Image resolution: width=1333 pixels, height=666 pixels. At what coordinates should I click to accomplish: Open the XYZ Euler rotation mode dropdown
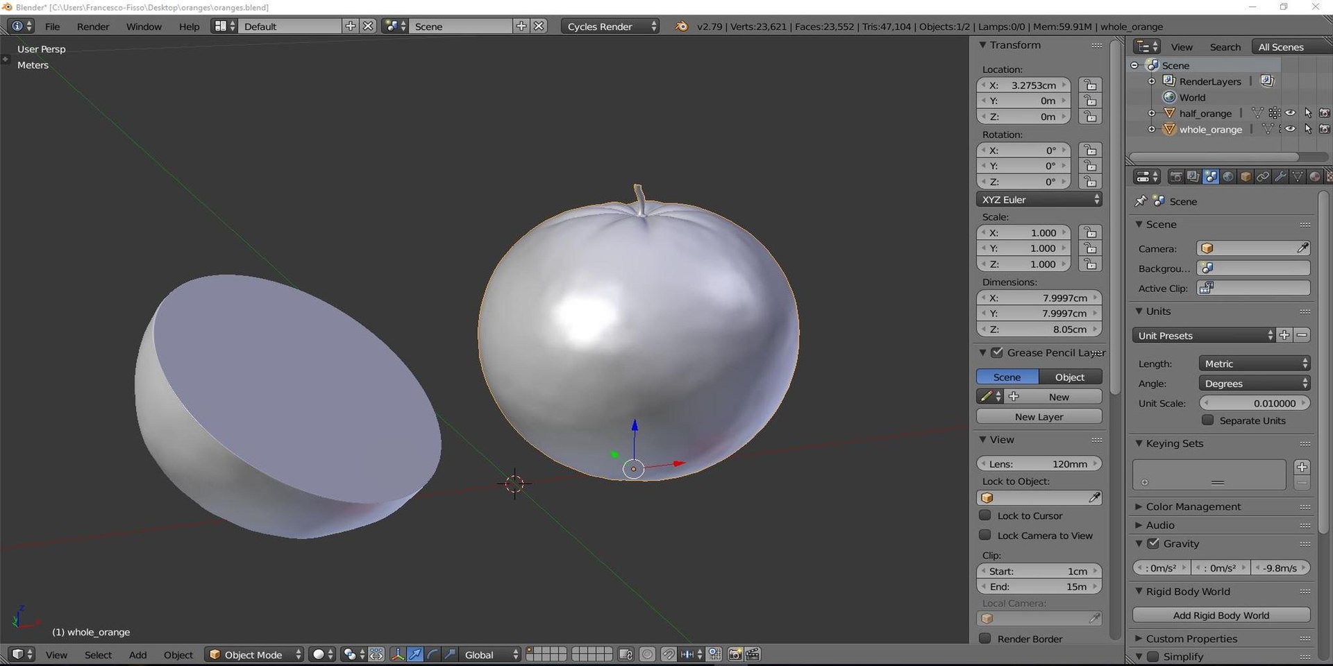point(1039,199)
